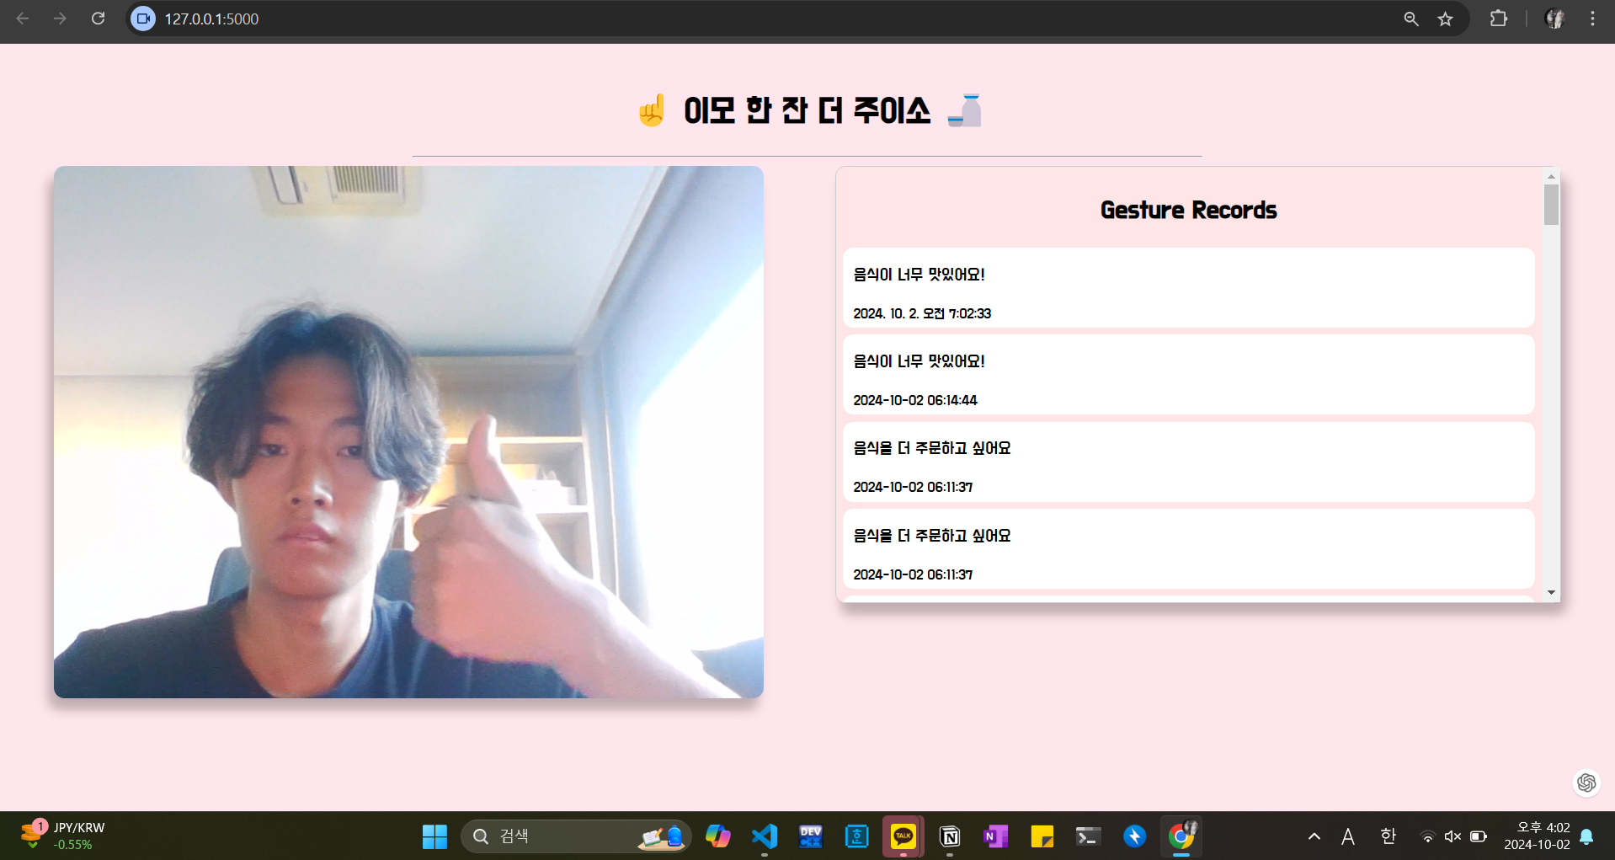Click the taskbar search box 검색
The image size is (1615, 860).
576,836
